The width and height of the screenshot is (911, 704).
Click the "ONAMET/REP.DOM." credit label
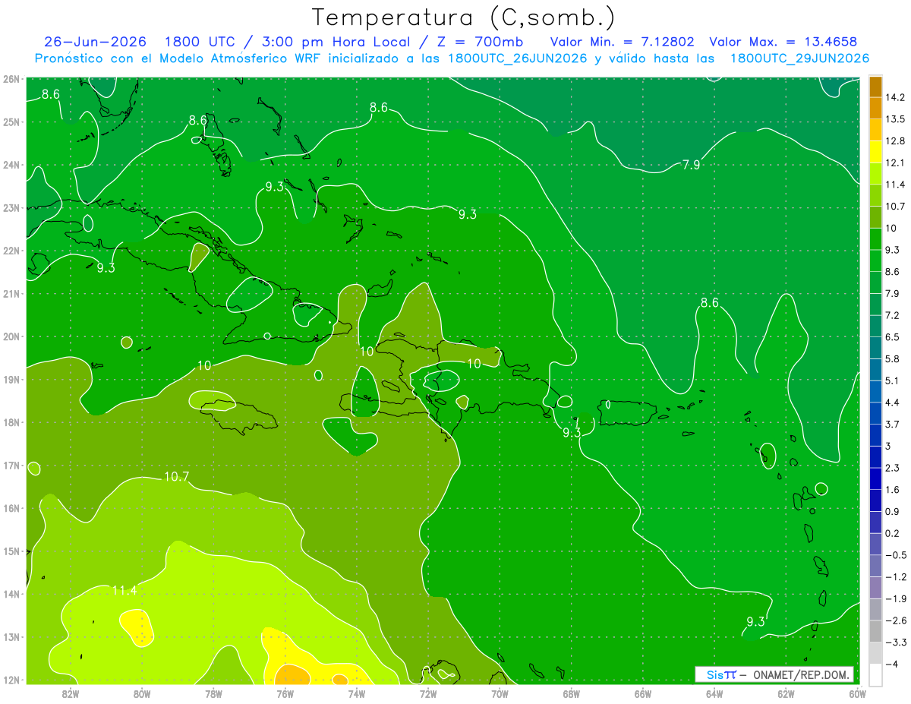[x=800, y=674]
